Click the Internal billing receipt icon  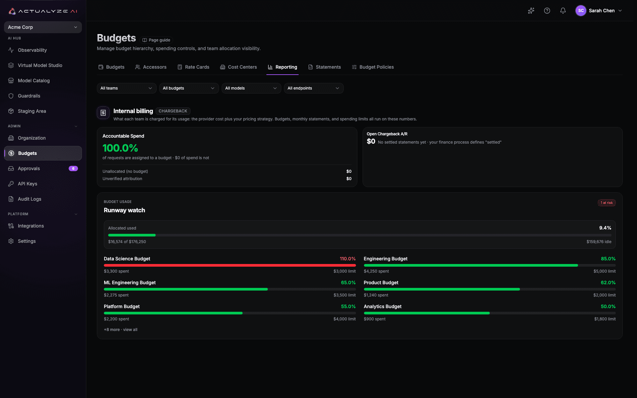pos(103,113)
